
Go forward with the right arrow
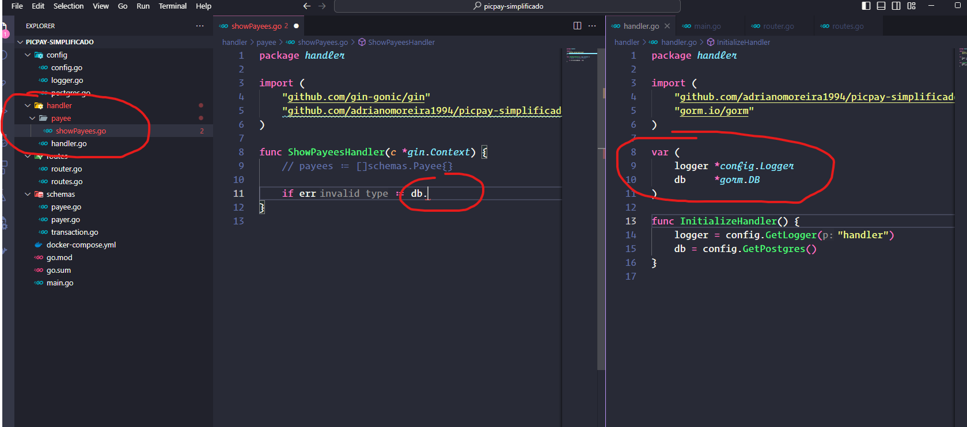point(322,6)
